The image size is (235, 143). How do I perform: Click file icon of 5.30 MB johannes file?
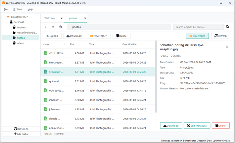pyautogui.click(x=46, y=100)
